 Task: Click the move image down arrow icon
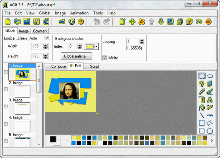tap(161, 22)
